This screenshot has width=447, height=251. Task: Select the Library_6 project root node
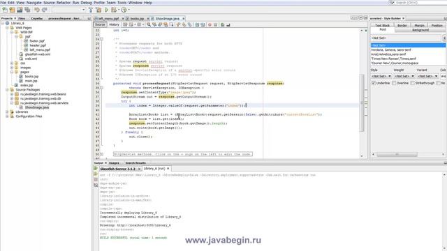coord(17,23)
